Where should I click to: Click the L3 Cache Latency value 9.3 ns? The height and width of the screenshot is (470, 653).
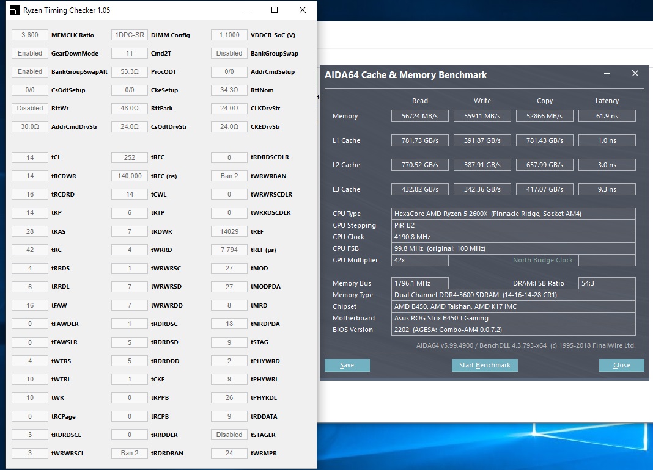[607, 189]
